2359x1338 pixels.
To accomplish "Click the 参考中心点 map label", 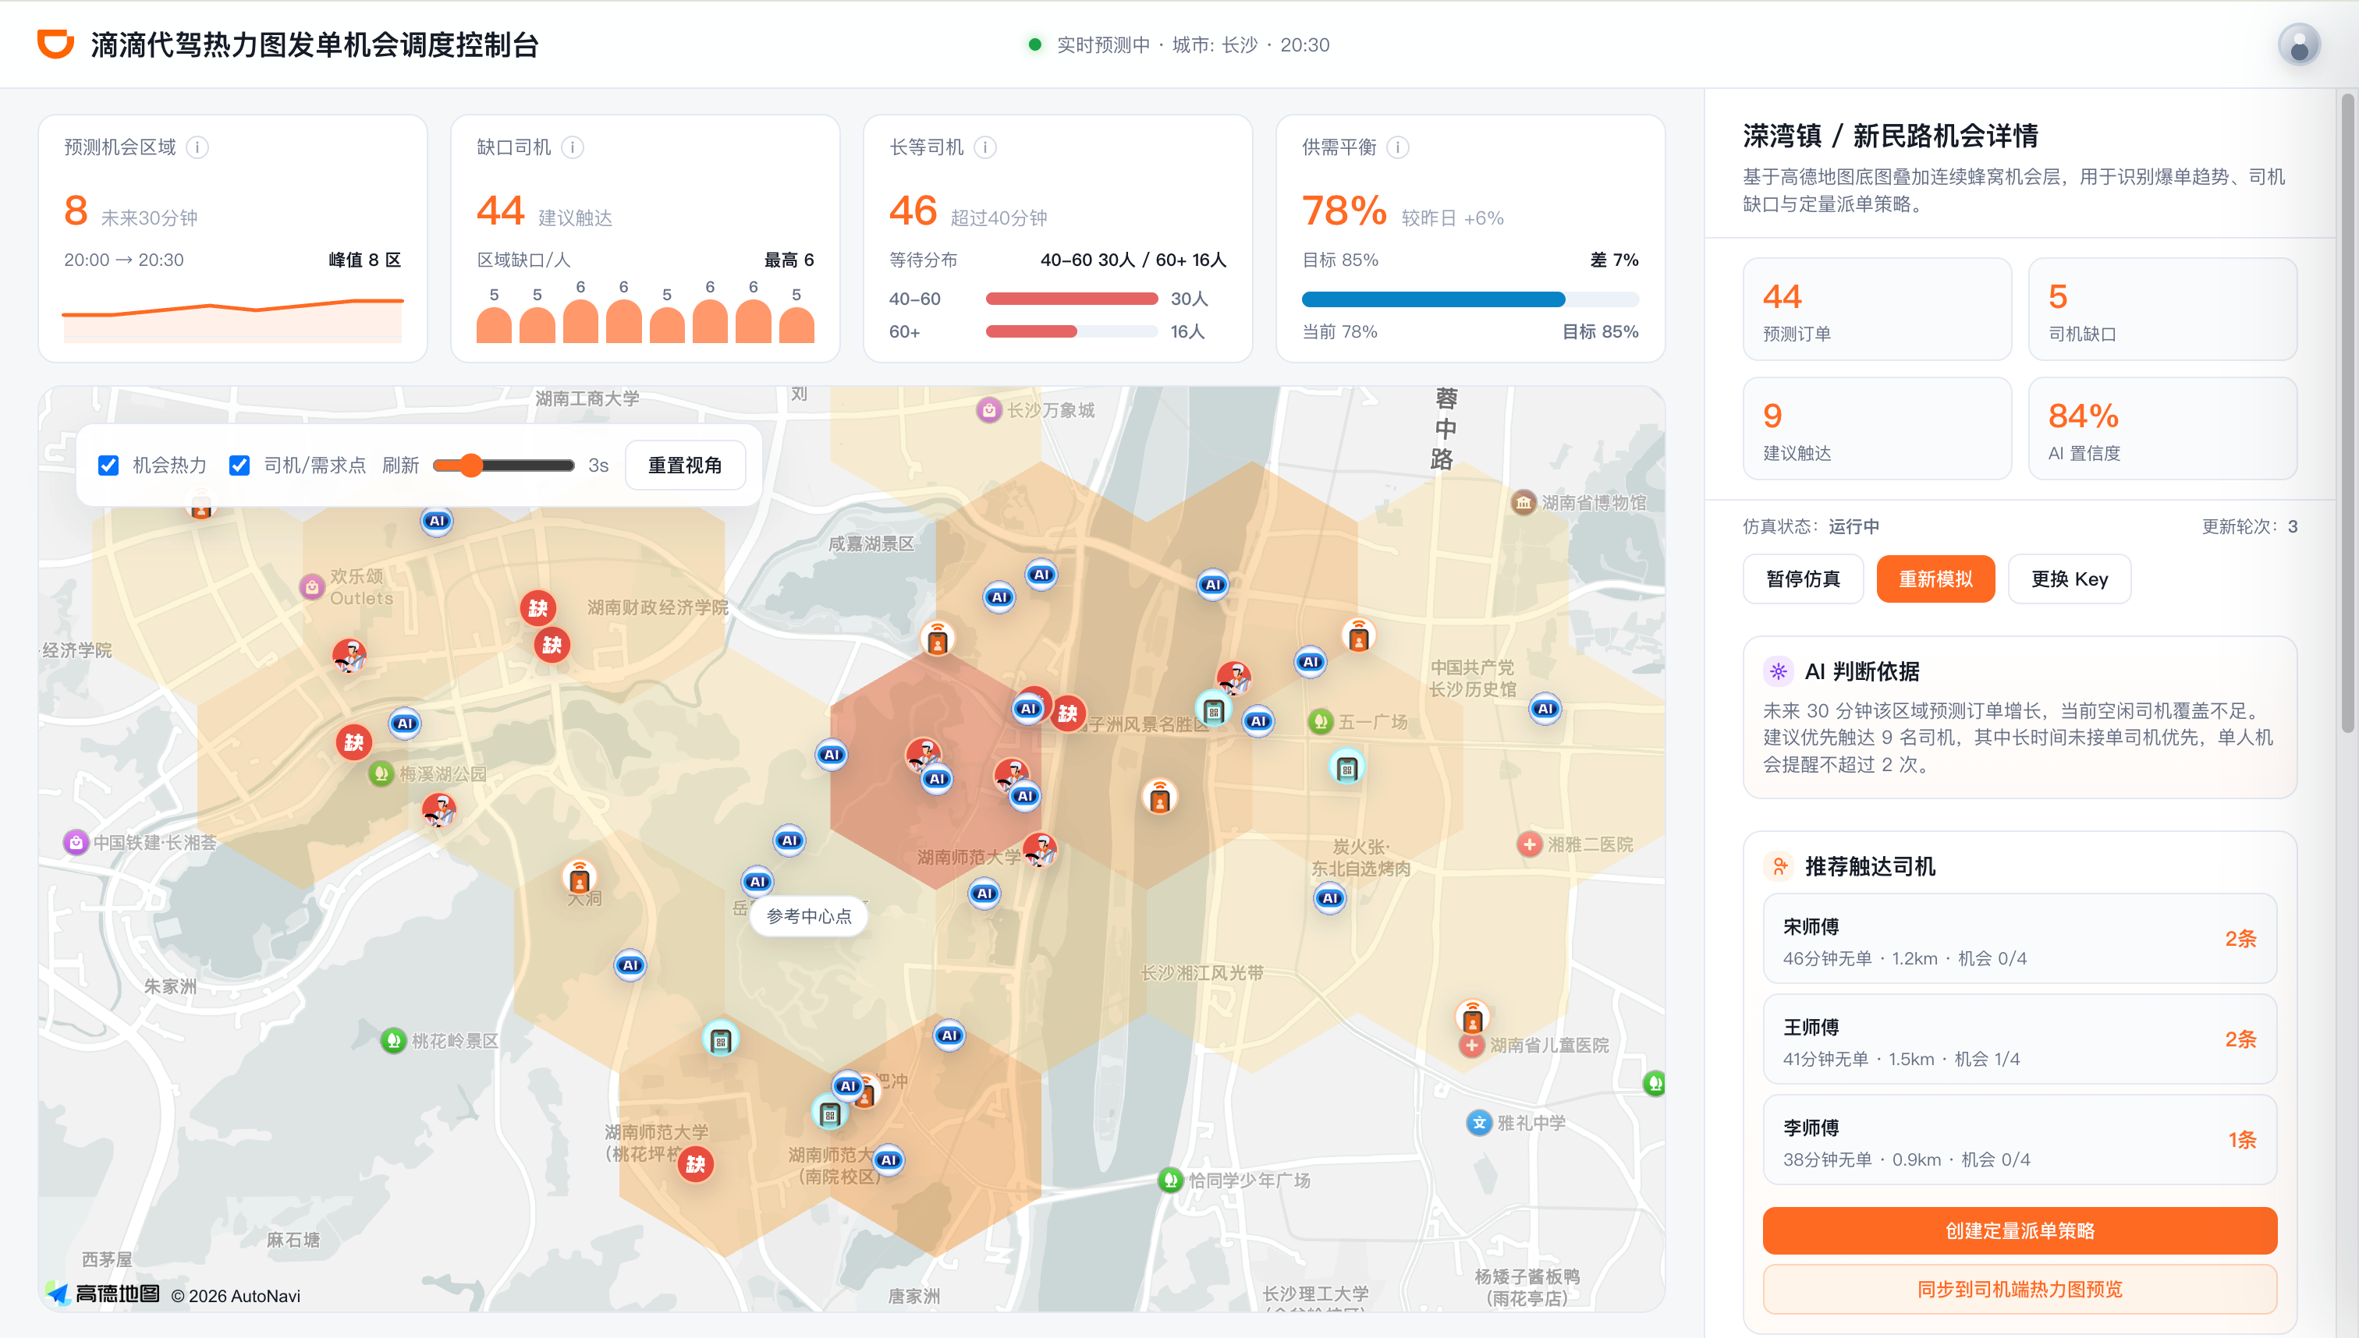I will pyautogui.click(x=809, y=916).
